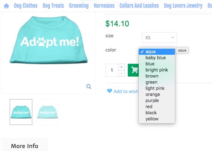Click the heart wishlist icon
Viewport: 212px width, 151px height.
coord(109,91)
